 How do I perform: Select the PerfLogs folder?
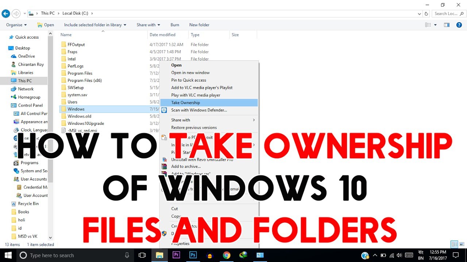76,66
